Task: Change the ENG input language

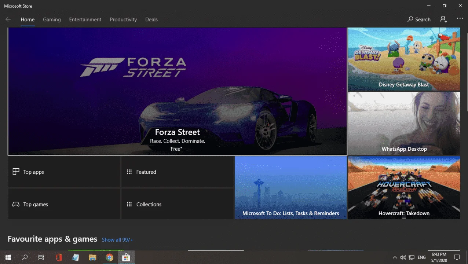Action: pos(422,257)
